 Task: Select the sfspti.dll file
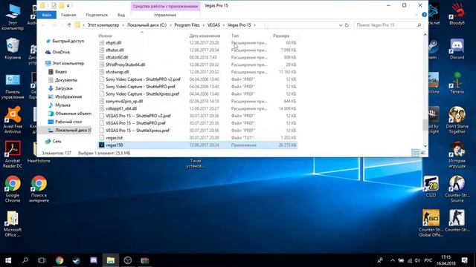pyautogui.click(x=197, y=43)
